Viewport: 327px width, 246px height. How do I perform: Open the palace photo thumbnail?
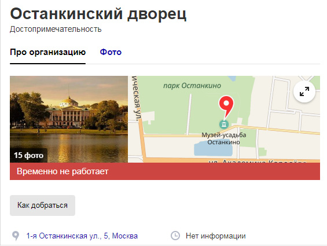click(x=69, y=119)
